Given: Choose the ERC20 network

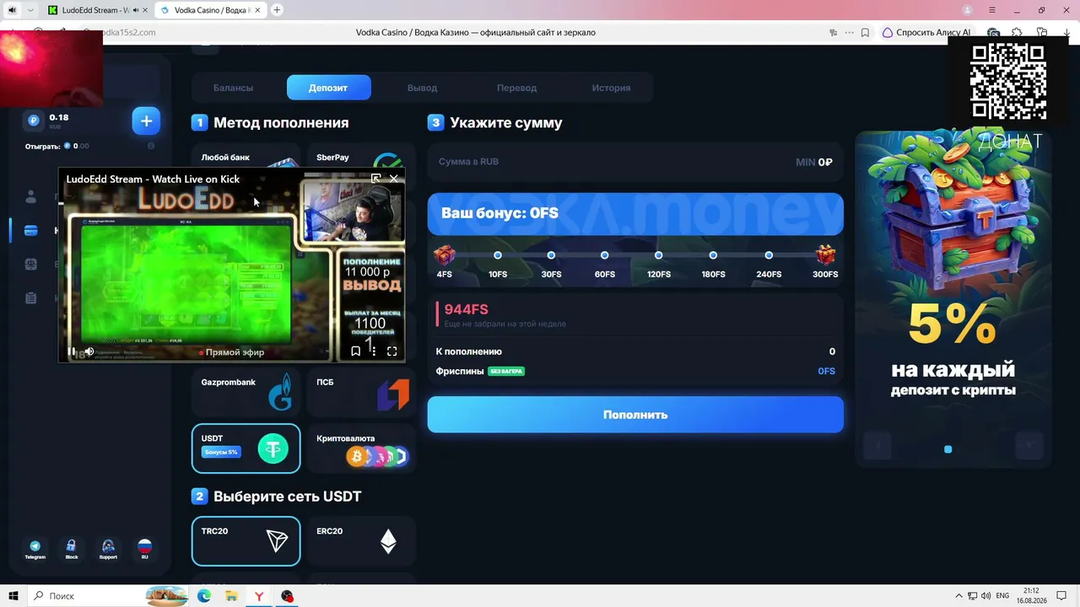Looking at the screenshot, I should tap(361, 540).
